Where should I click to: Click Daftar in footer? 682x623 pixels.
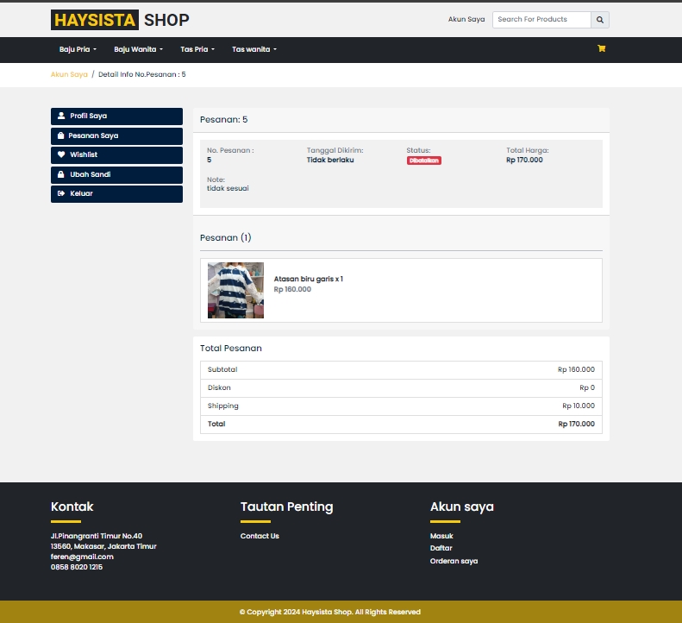point(441,548)
